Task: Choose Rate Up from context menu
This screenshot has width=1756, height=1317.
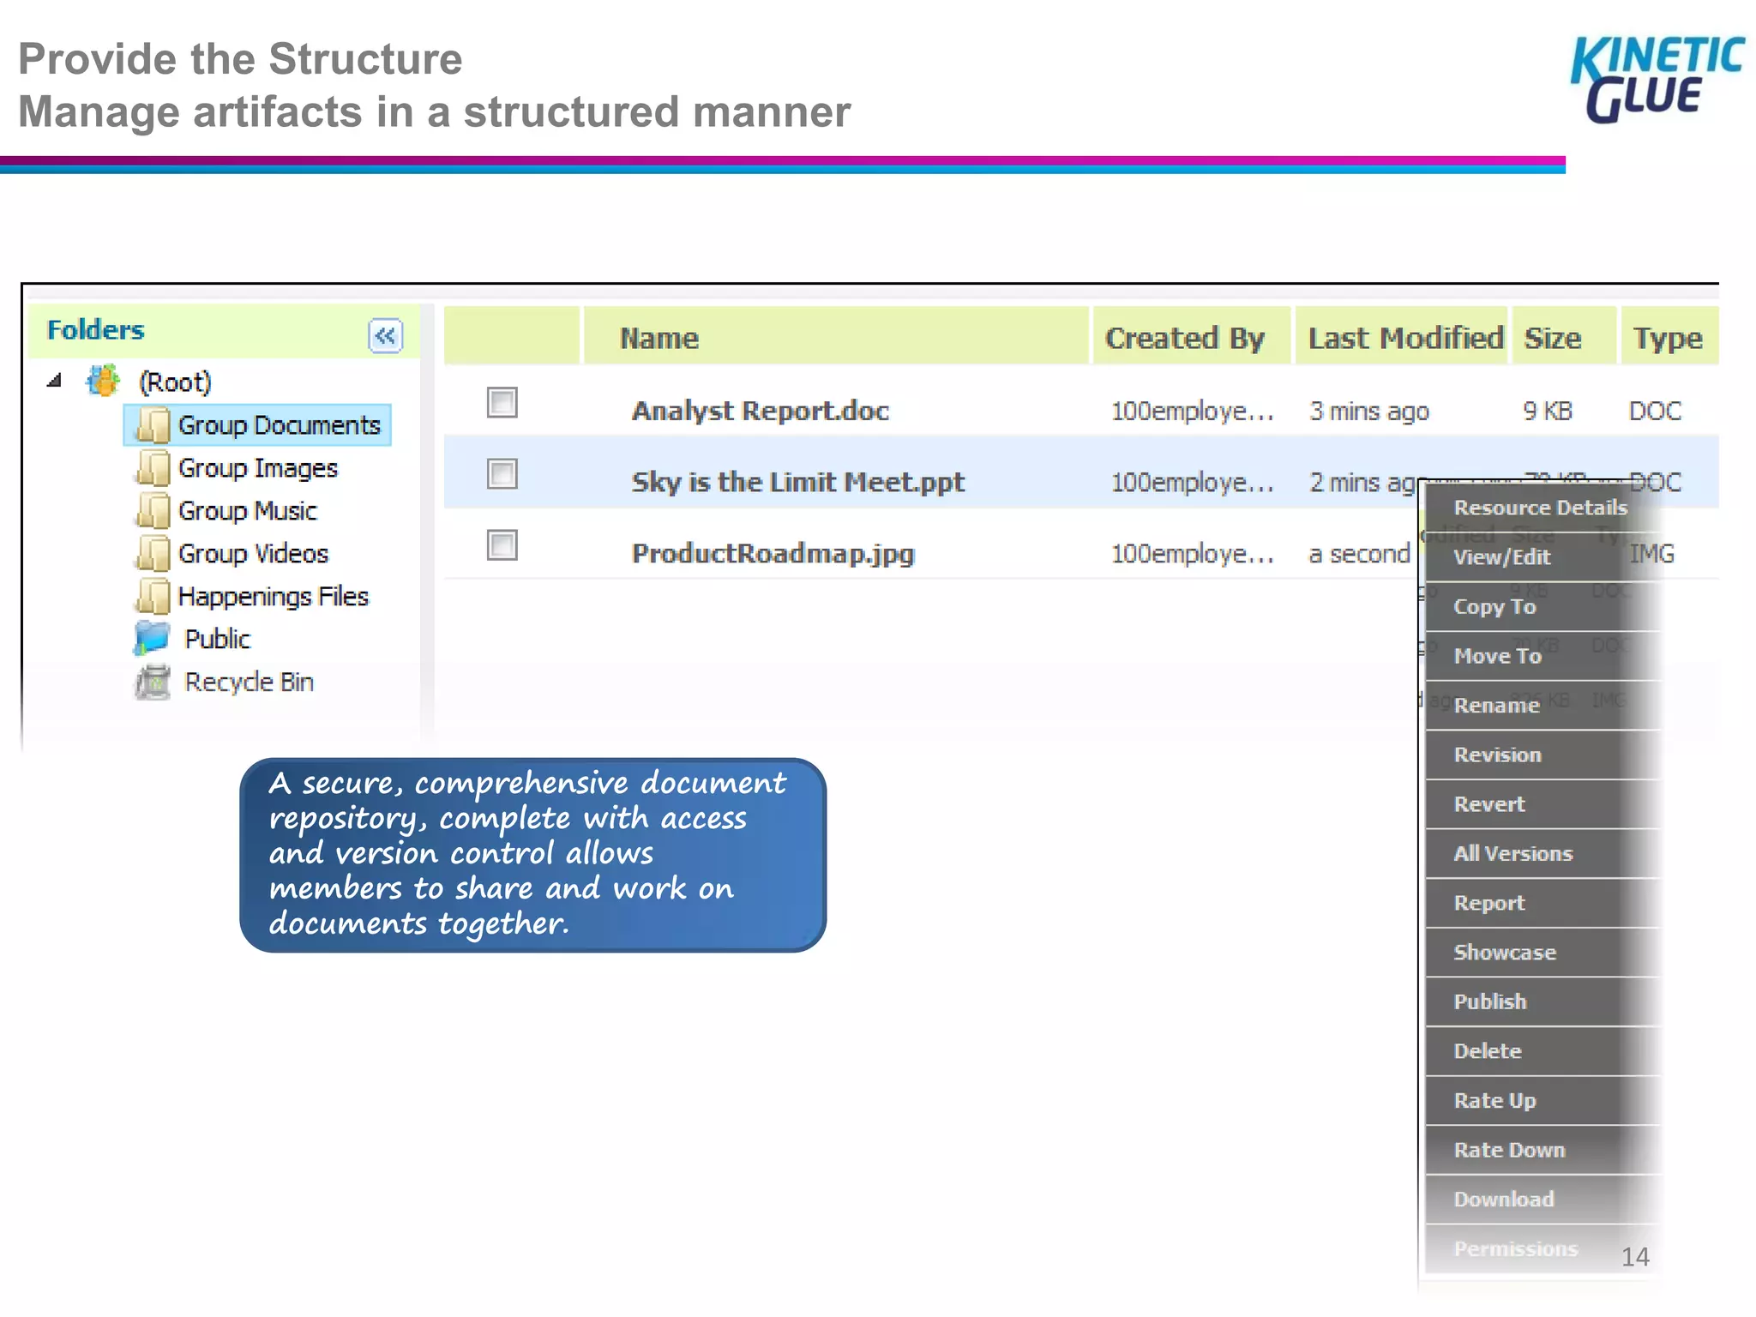Action: click(1542, 1101)
